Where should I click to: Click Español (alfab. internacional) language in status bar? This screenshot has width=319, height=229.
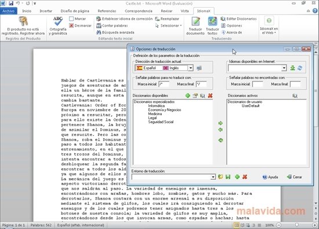pyautogui.click(x=81, y=225)
